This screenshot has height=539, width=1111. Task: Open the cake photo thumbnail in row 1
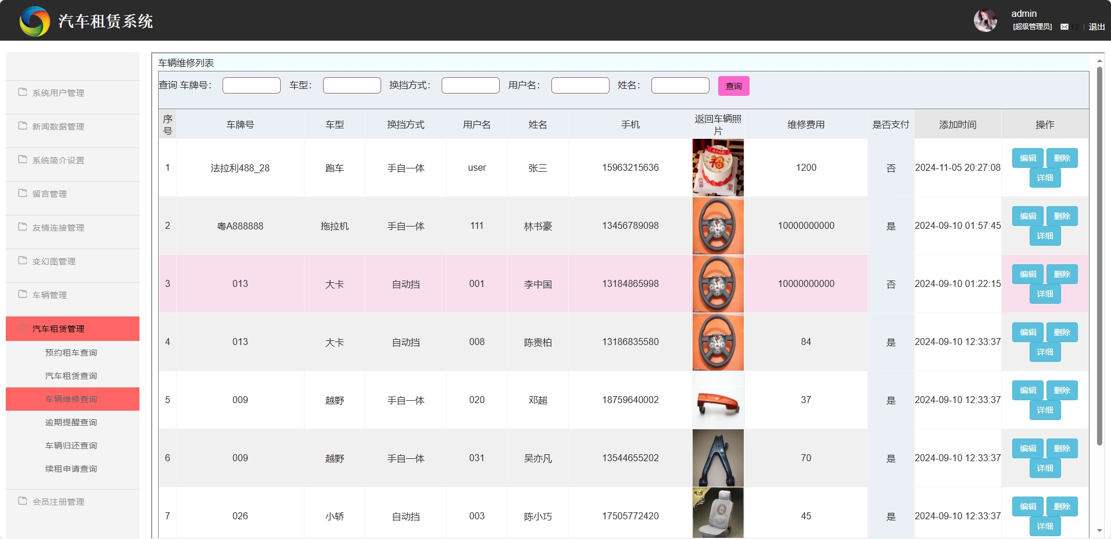pyautogui.click(x=718, y=168)
